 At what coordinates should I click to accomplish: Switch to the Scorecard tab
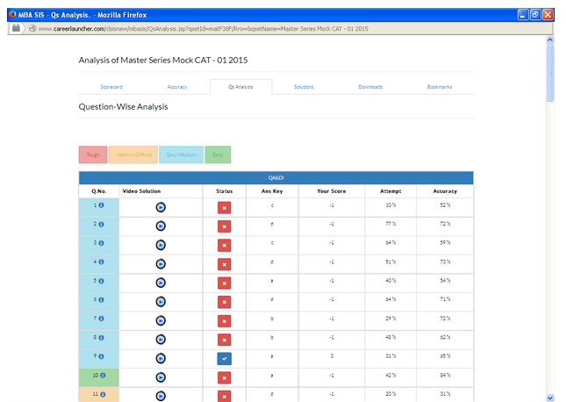[x=111, y=87]
